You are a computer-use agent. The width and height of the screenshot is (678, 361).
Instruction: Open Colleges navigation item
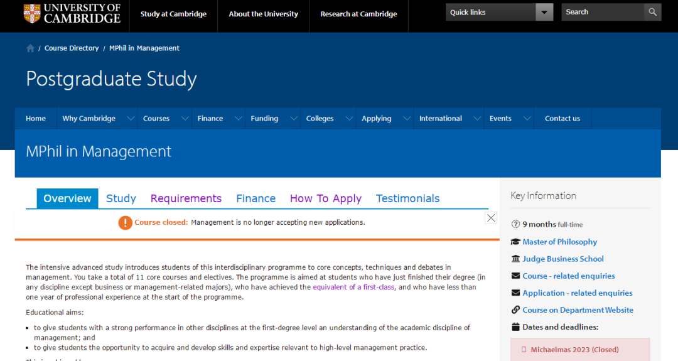320,119
